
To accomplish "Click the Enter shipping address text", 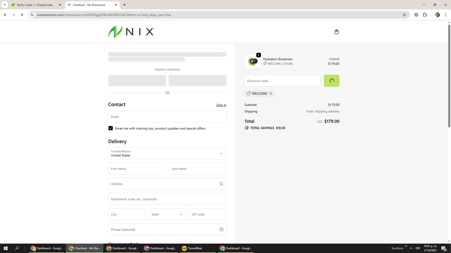I will pos(323,112).
